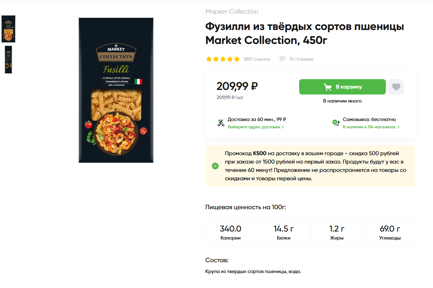Viewport: 433px width, 288px height.
Task: Click the 1.2 г Жиры nutrition card
Action: [x=337, y=232]
